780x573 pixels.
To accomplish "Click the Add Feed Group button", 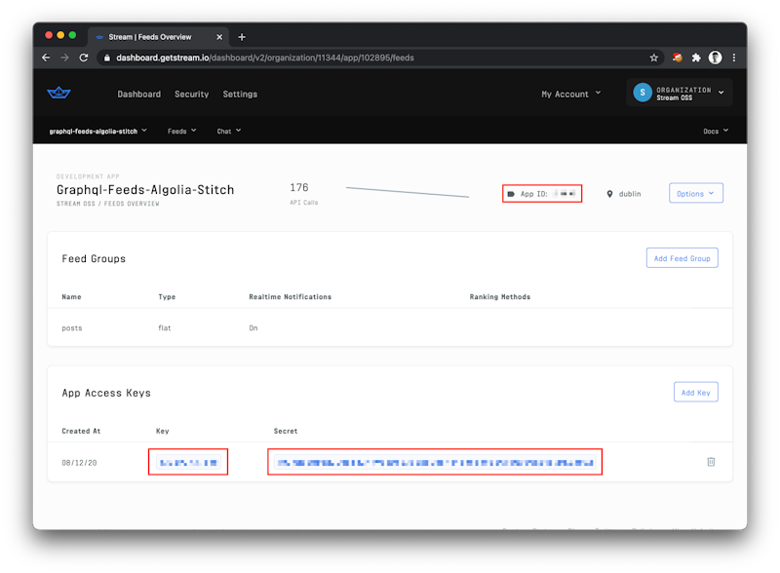I will tap(682, 257).
